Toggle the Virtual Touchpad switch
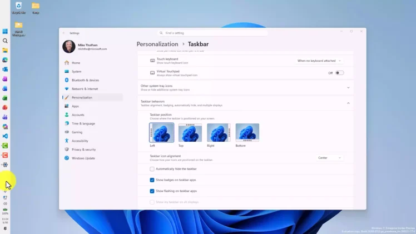 point(339,73)
